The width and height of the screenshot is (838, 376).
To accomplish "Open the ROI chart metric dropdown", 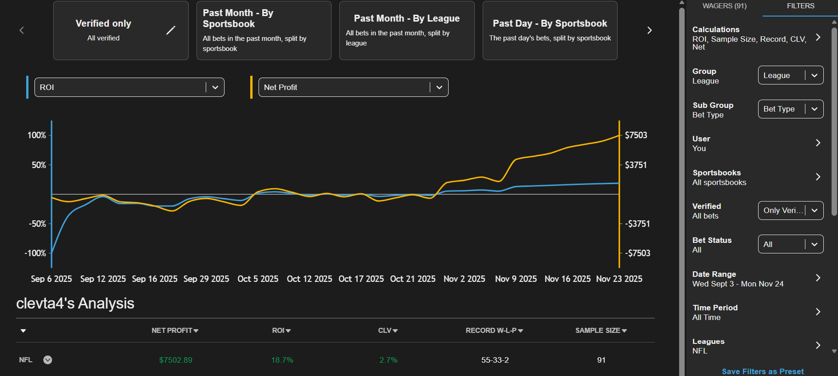I will coord(129,87).
